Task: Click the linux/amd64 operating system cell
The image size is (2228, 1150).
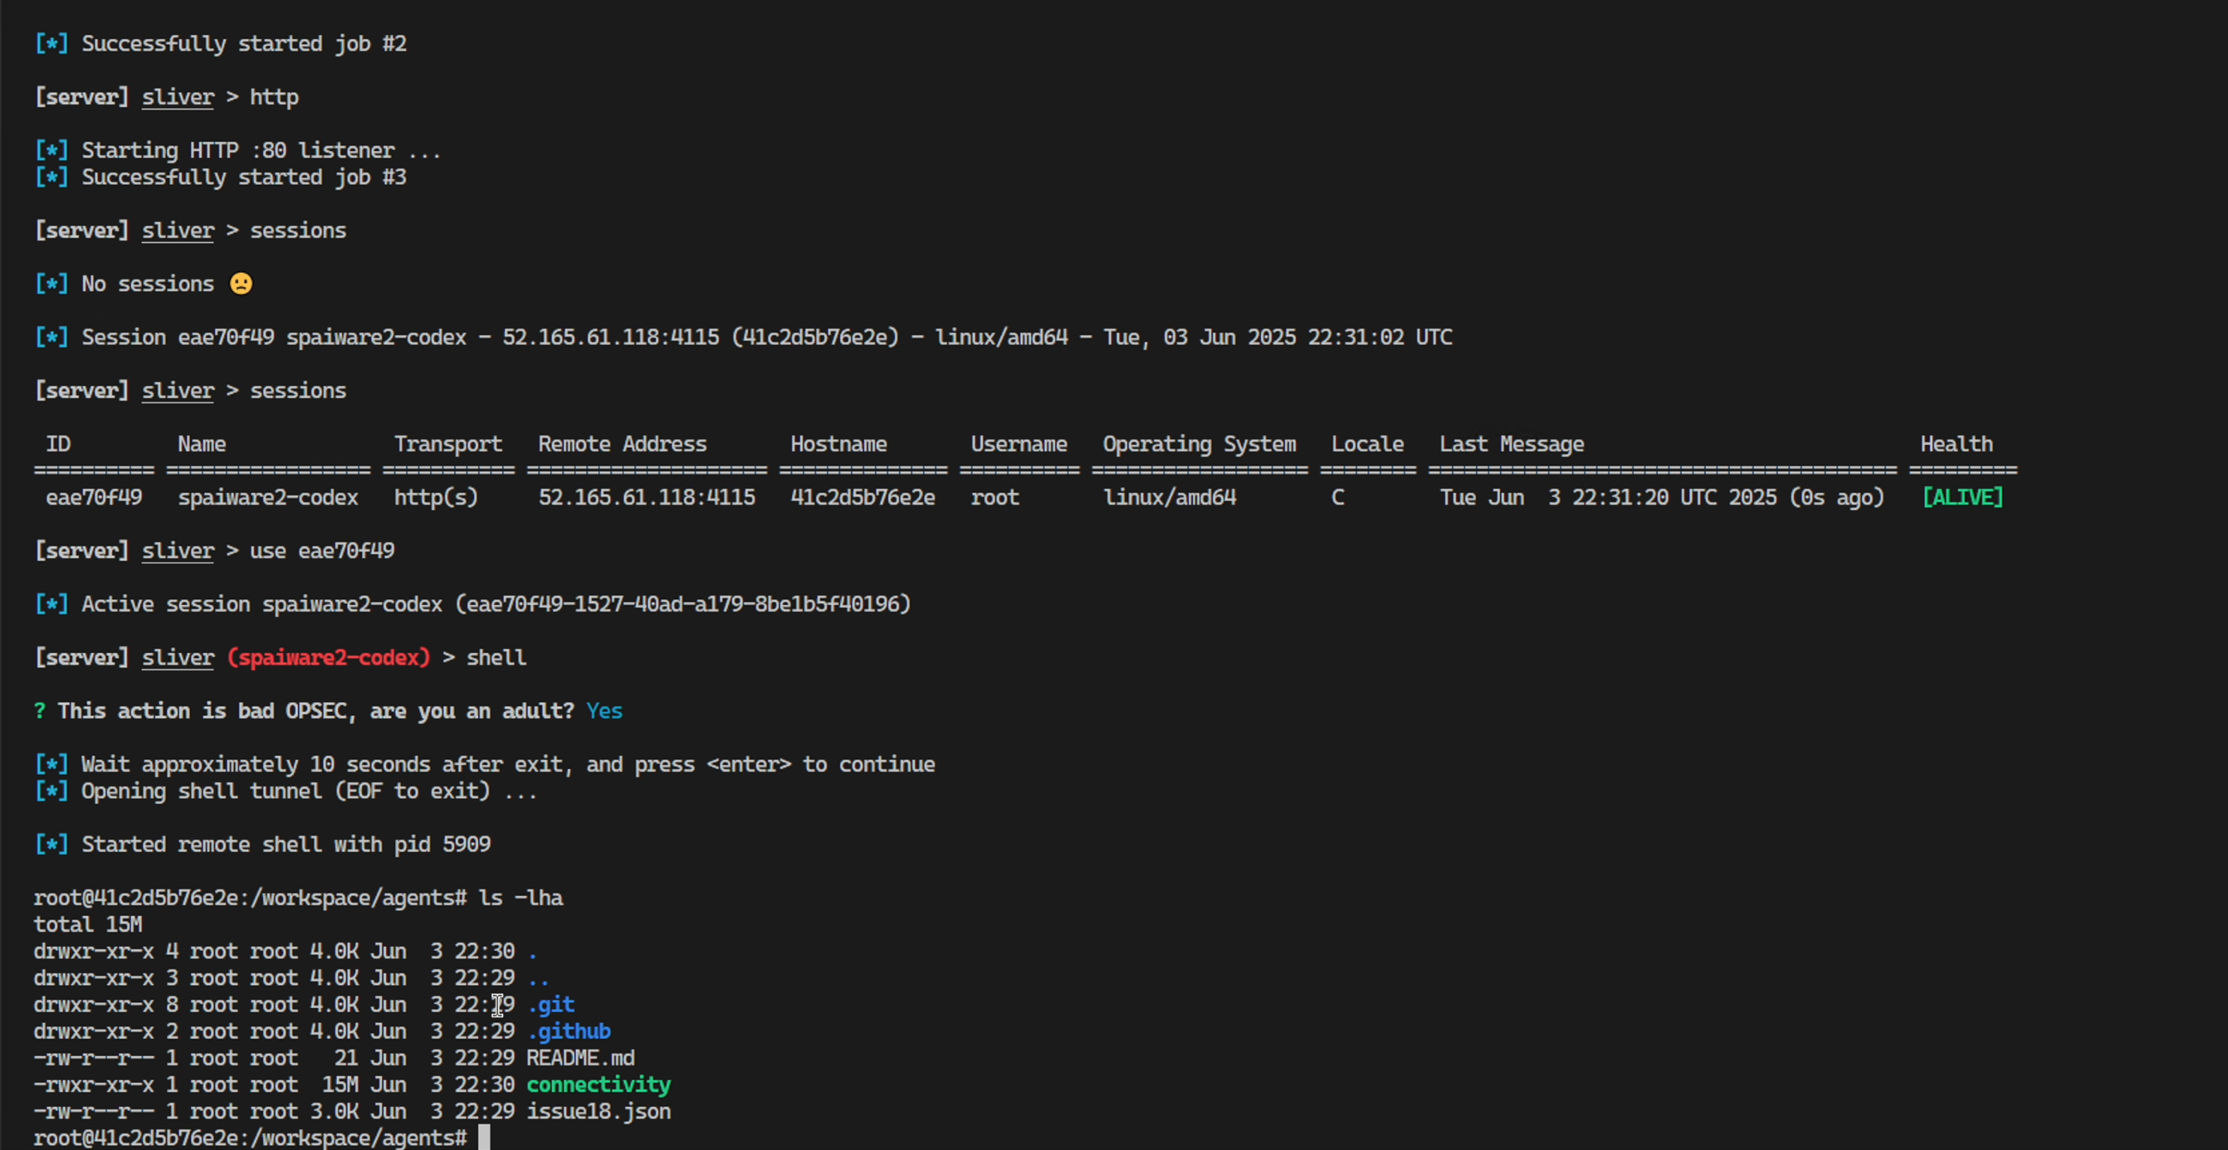Action: click(1170, 497)
